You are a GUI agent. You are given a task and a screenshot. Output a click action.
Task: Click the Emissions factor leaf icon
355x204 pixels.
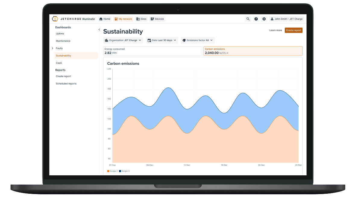click(x=184, y=40)
